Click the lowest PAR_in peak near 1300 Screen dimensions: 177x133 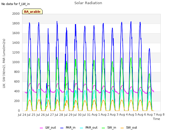149,49
